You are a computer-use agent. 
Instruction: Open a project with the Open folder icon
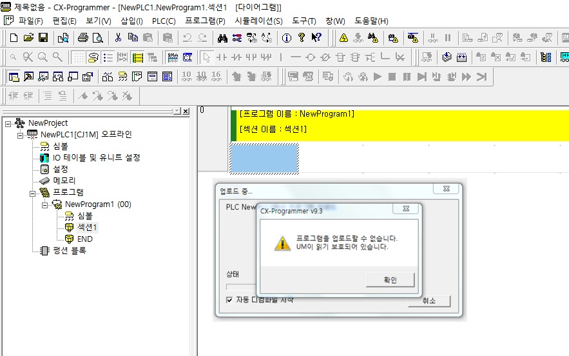28,38
